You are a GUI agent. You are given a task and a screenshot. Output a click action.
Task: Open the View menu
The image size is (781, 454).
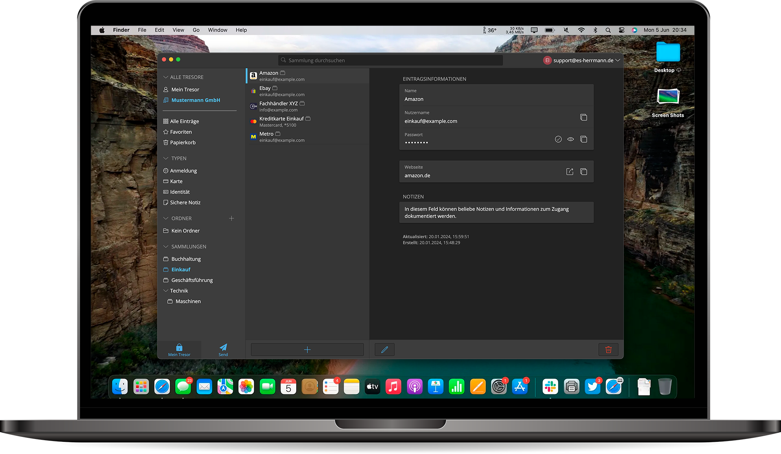pos(178,30)
